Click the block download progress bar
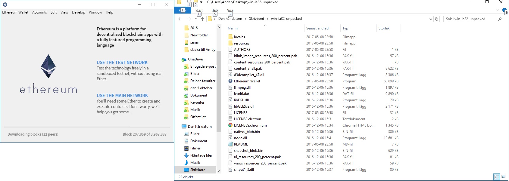 [87, 127]
